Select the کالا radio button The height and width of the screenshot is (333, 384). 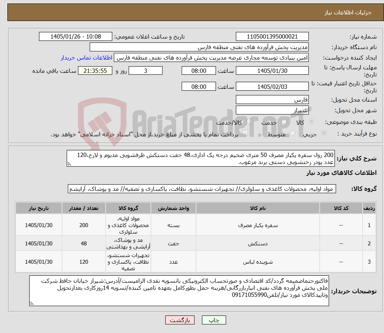click(312, 122)
